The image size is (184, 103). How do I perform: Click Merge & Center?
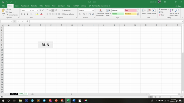click(68, 14)
